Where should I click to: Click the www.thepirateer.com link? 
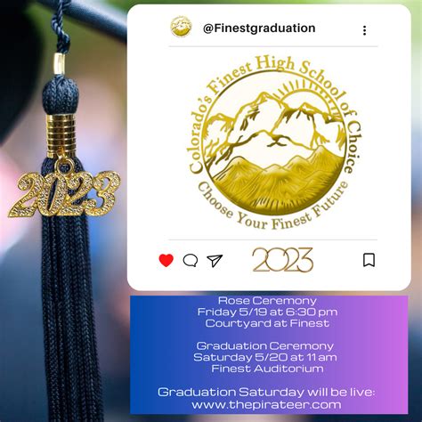(266, 405)
